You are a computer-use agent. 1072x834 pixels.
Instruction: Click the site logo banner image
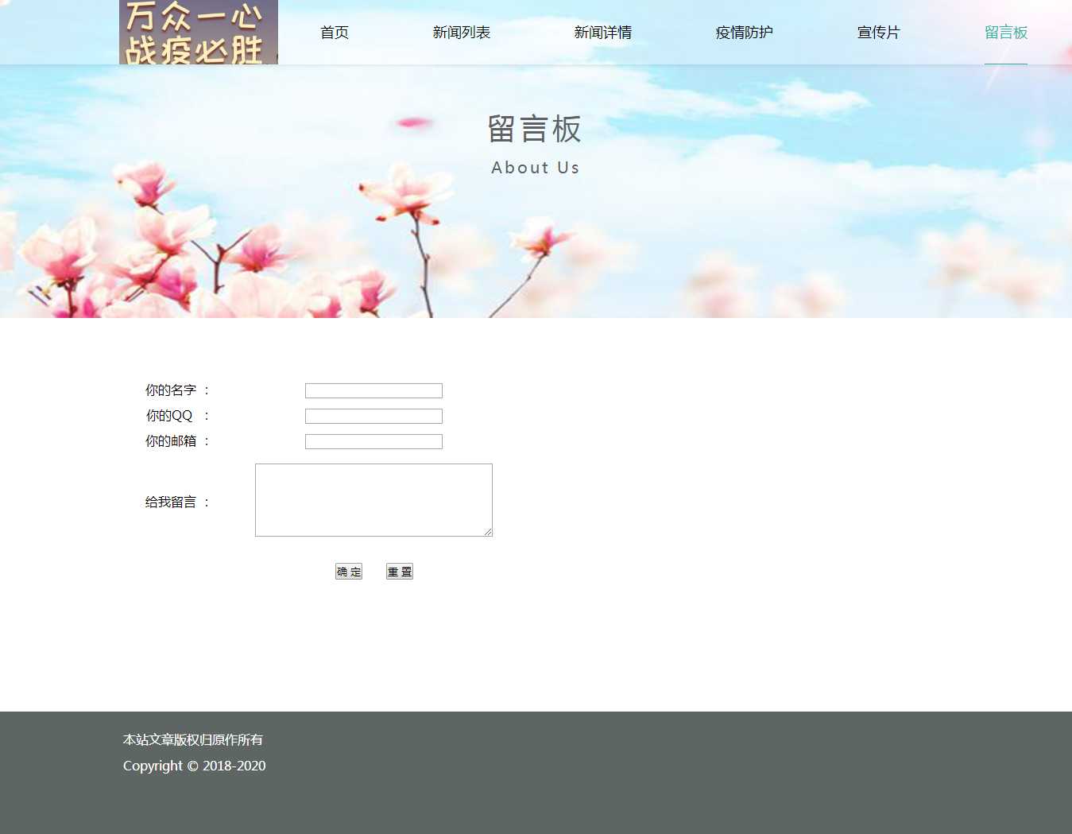click(x=199, y=32)
